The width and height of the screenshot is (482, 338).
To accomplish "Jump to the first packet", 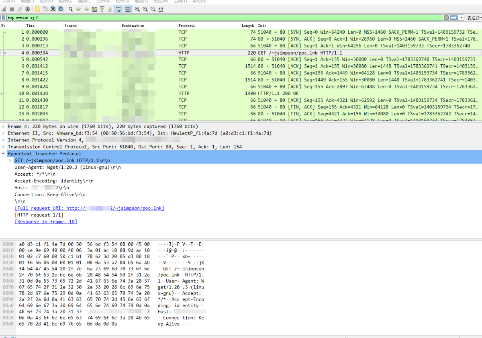I will (102, 9).
